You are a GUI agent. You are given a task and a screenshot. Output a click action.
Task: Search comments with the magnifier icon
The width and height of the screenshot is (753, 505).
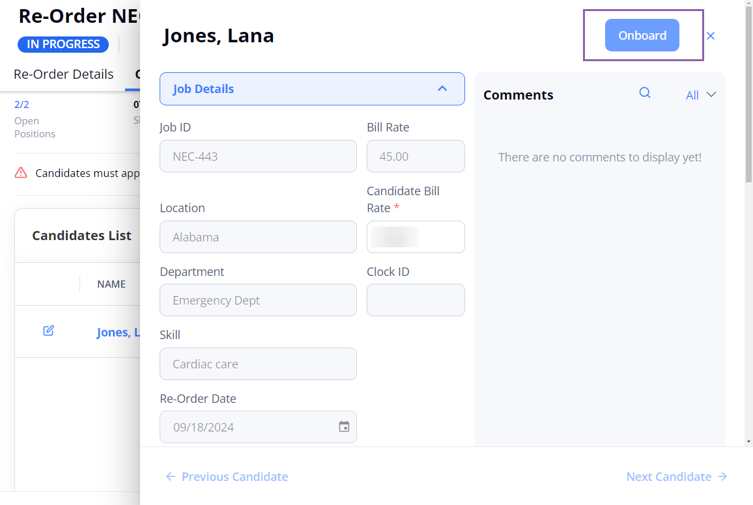644,92
